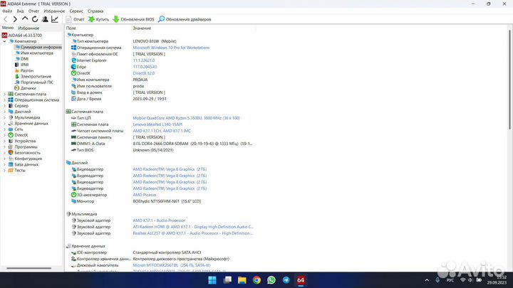This screenshot has width=513, height=288.
Task: Select Конфигурация in the tree
Action: [x=25, y=159]
